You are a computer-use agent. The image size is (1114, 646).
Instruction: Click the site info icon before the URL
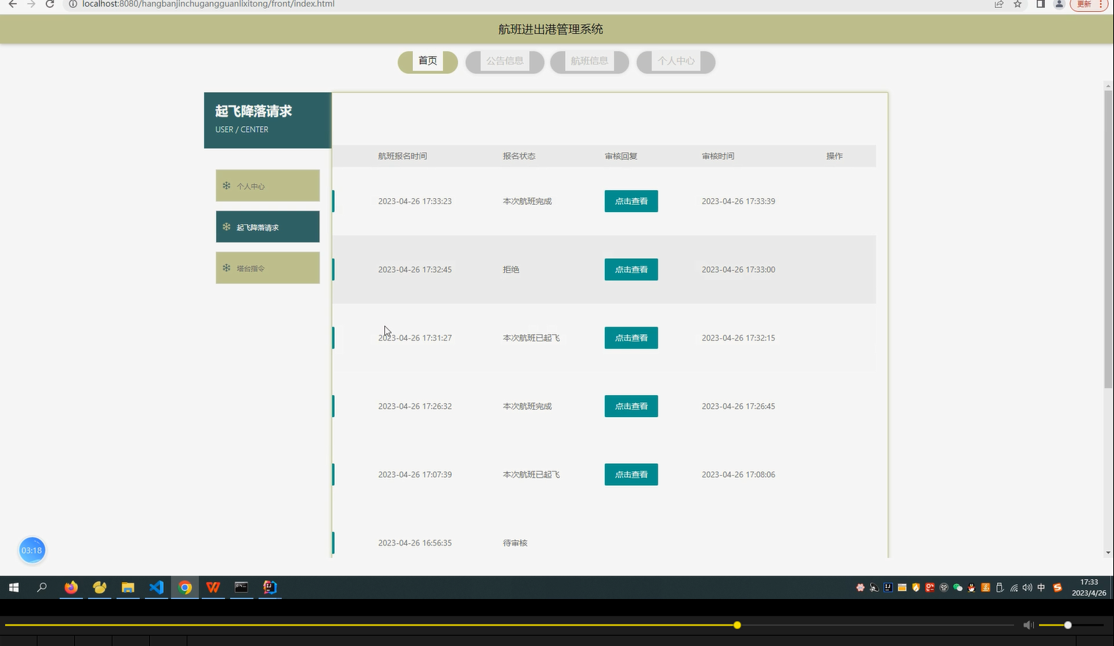pyautogui.click(x=73, y=4)
